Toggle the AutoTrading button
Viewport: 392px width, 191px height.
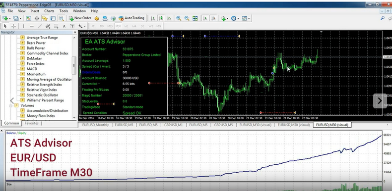click(x=131, y=18)
